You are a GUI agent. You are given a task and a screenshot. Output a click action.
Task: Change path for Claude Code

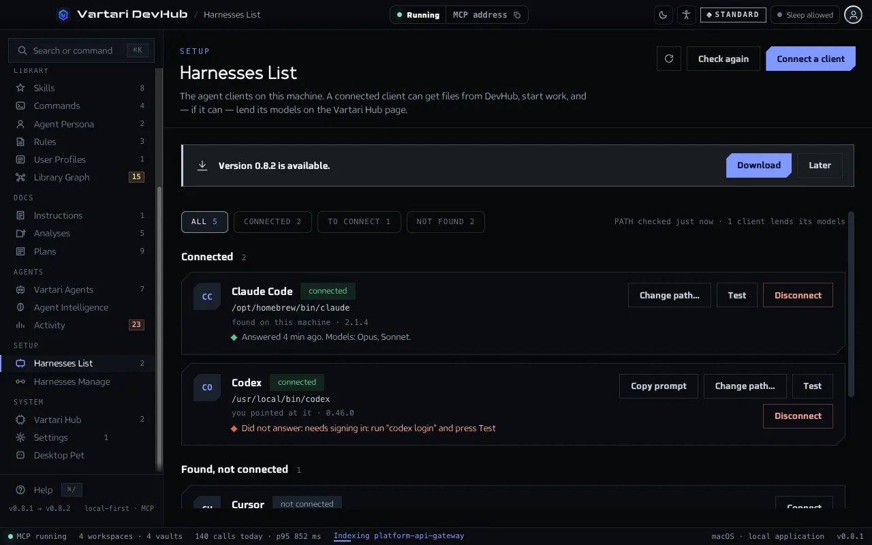tap(669, 295)
